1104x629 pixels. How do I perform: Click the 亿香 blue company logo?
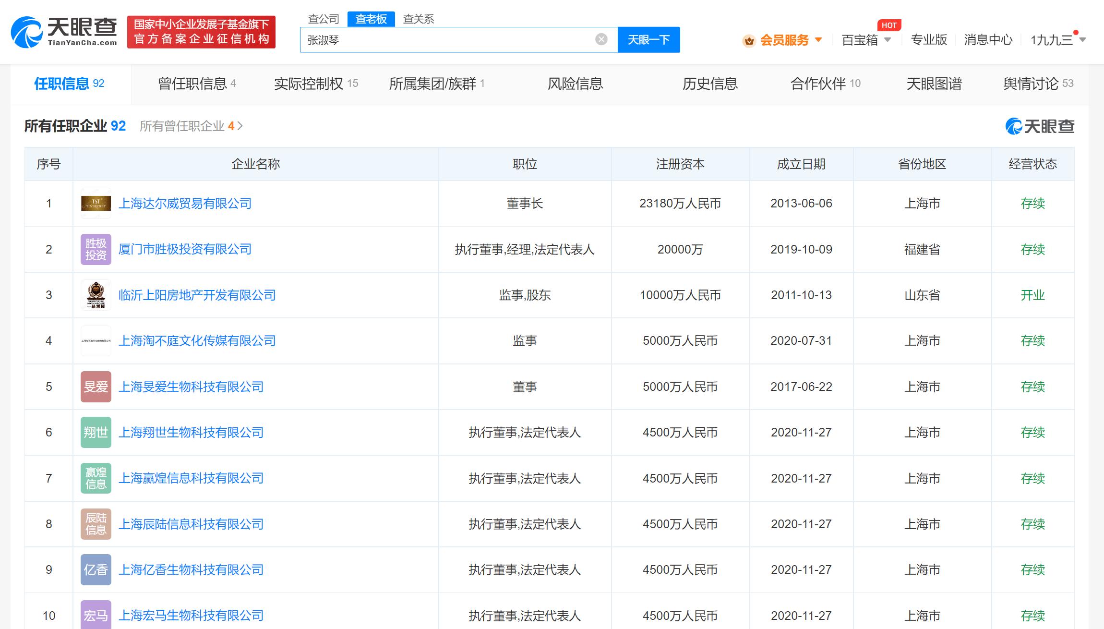[x=96, y=569]
